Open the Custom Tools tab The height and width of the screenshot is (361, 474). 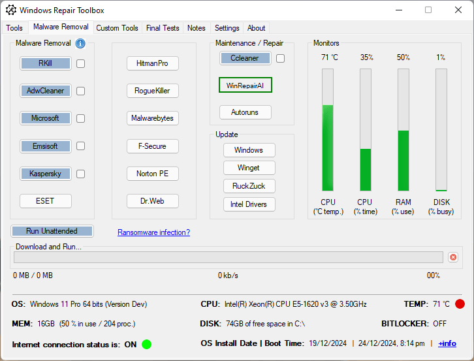(118, 28)
